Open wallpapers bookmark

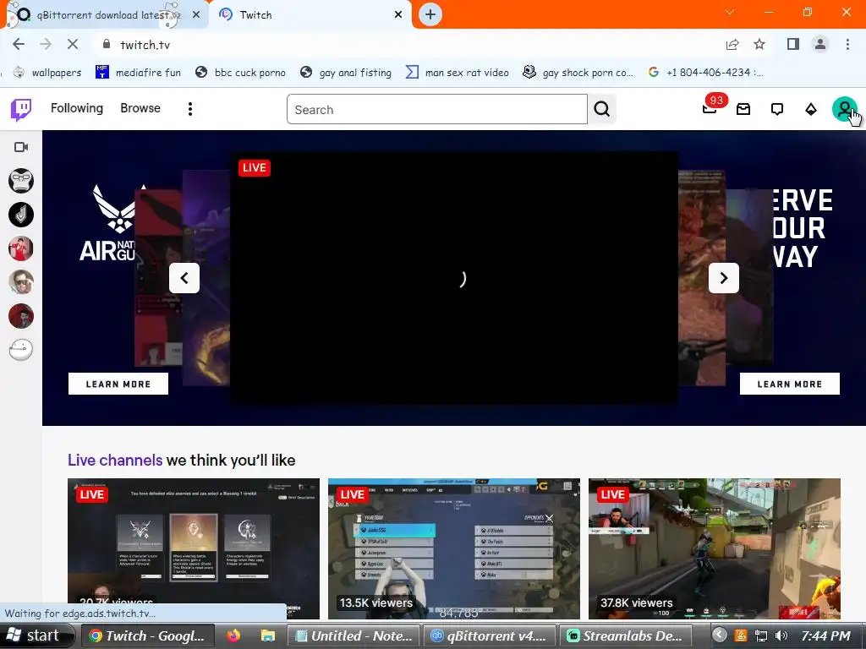pos(47,73)
